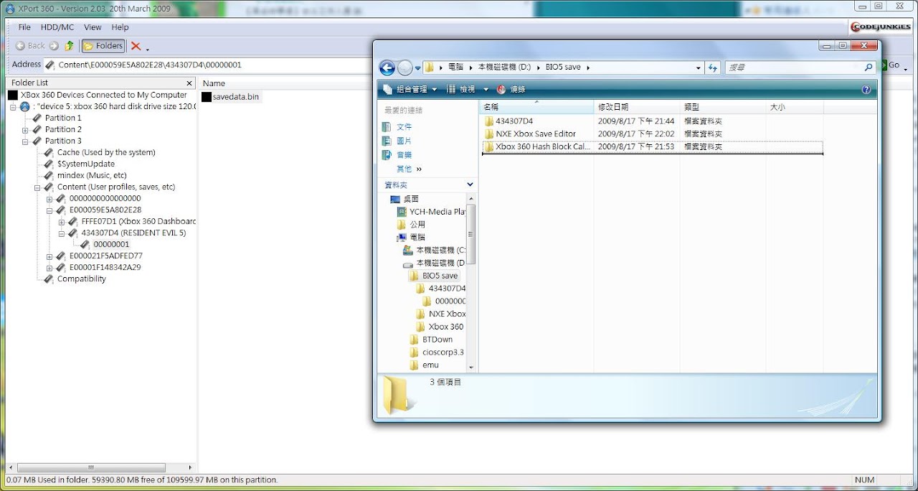Click the 燒錄 burn button

tap(511, 90)
